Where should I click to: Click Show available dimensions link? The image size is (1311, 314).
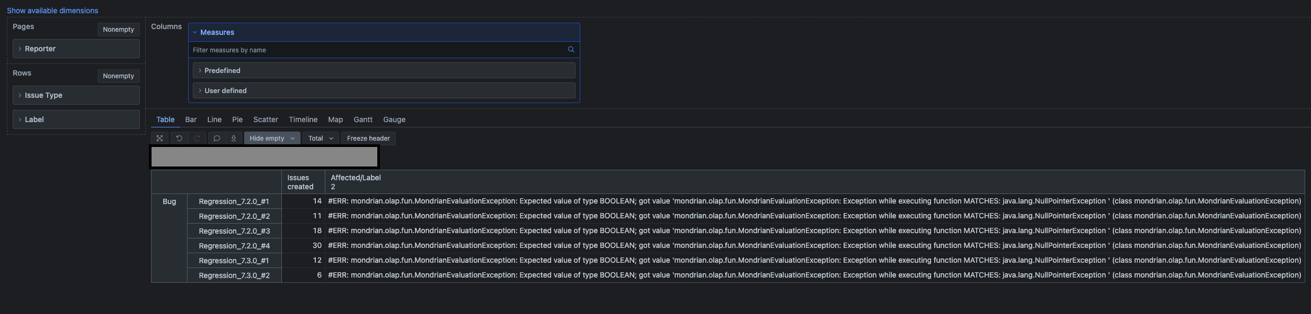52,11
